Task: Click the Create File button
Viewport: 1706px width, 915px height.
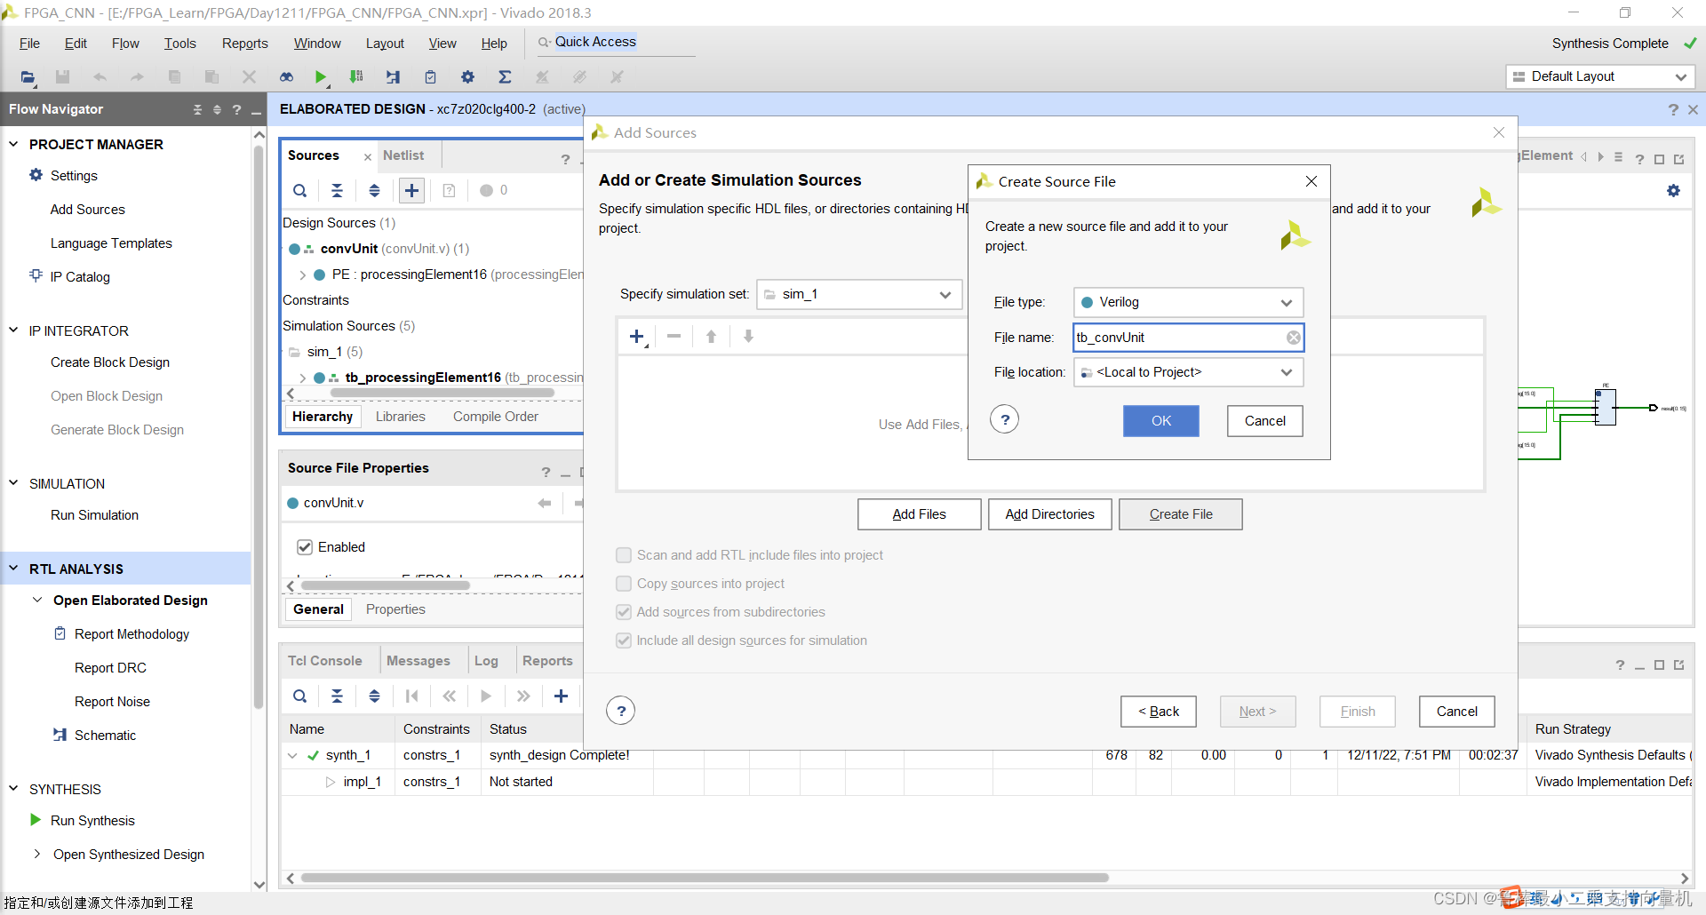Action: 1180,514
